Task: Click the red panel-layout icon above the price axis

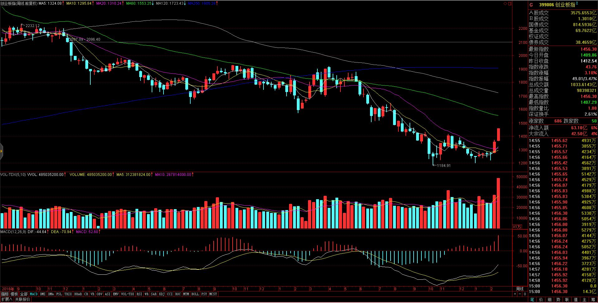Action: [x=510, y=4]
